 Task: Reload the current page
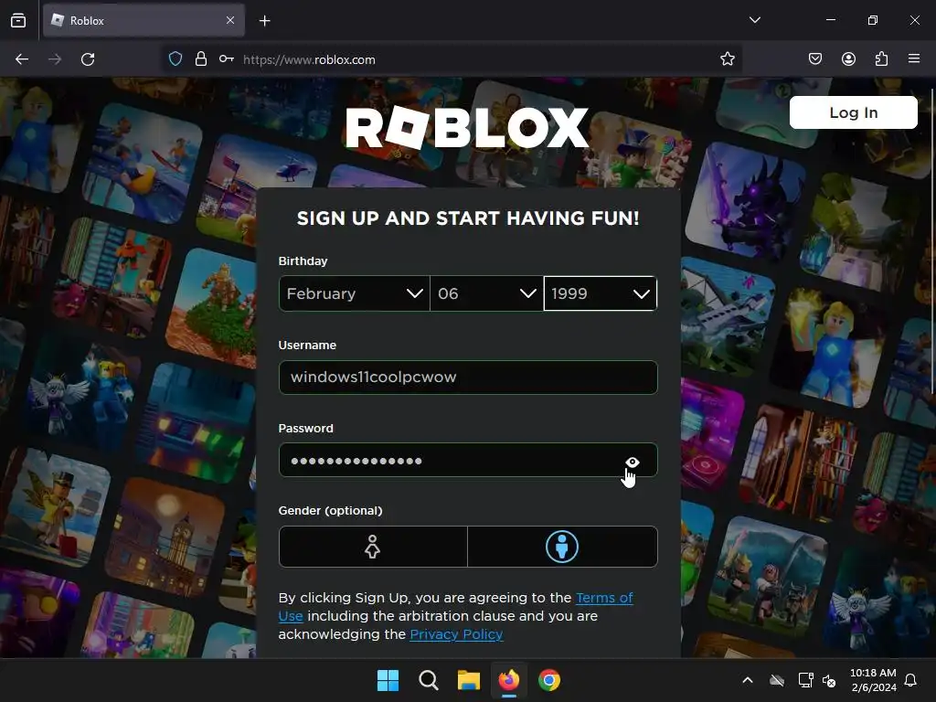pos(88,59)
